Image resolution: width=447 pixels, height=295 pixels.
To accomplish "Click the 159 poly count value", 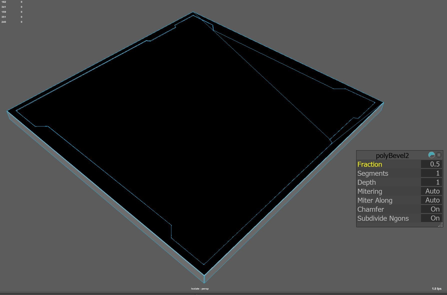I will [4, 12].
